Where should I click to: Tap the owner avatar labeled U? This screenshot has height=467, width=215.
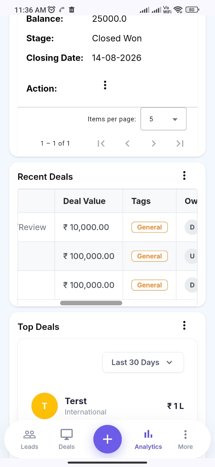pos(191,256)
